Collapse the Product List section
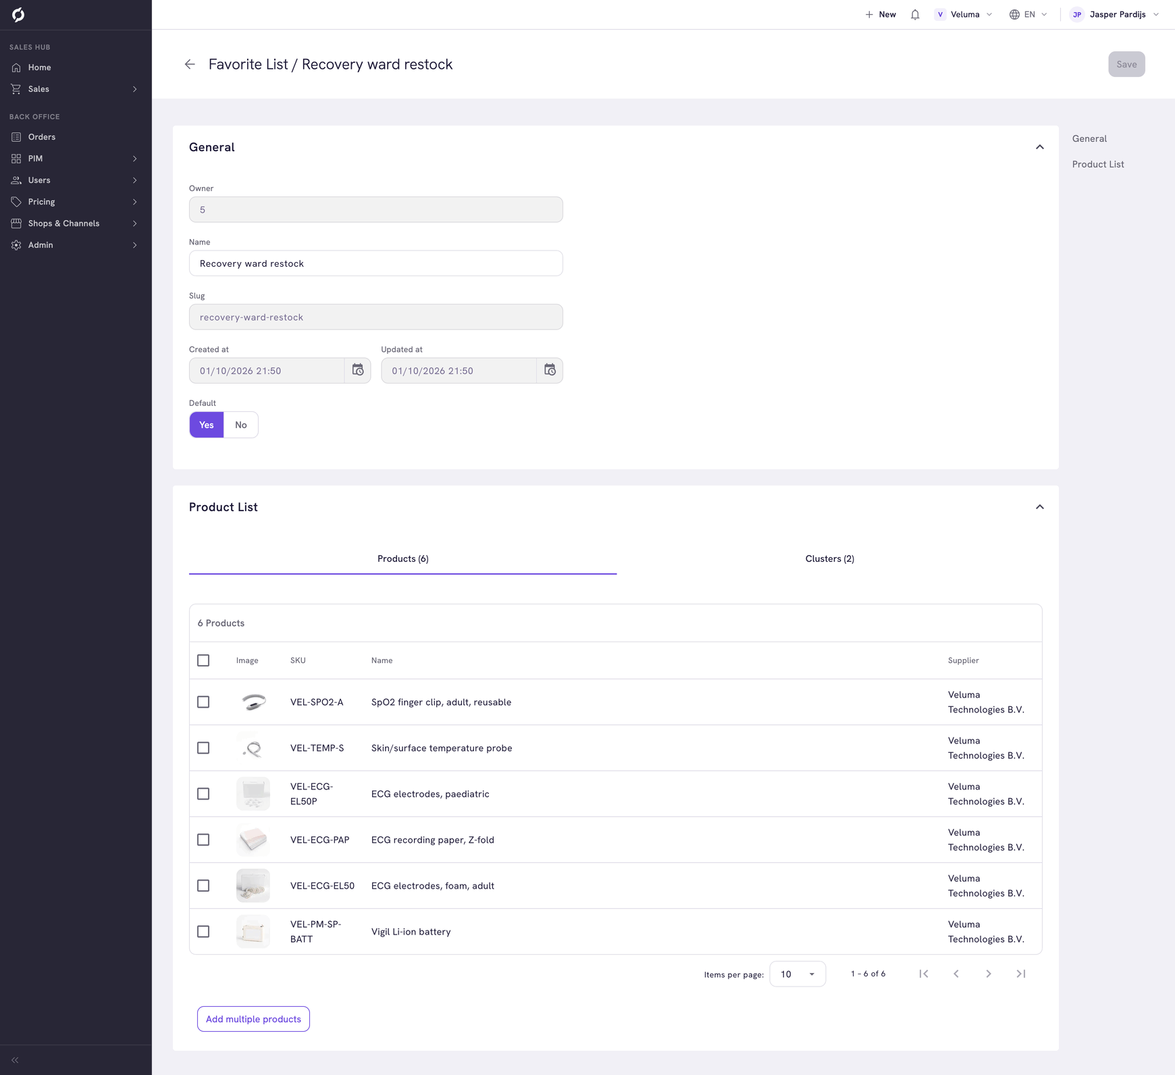The image size is (1175, 1075). (1040, 507)
